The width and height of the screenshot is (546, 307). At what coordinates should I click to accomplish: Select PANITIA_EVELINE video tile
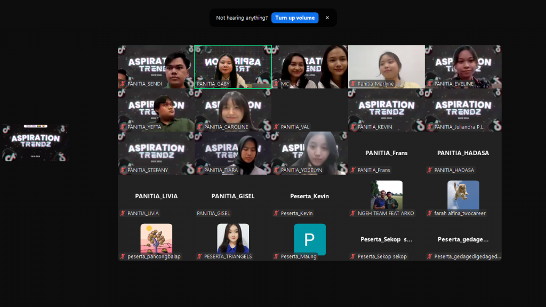click(463, 67)
